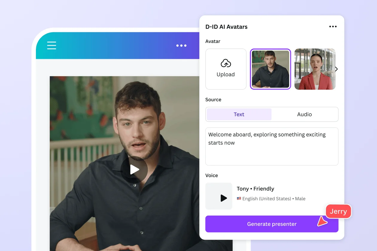This screenshot has width=377, height=251.
Task: Click the Jerry collaborator badge
Action: (x=338, y=211)
